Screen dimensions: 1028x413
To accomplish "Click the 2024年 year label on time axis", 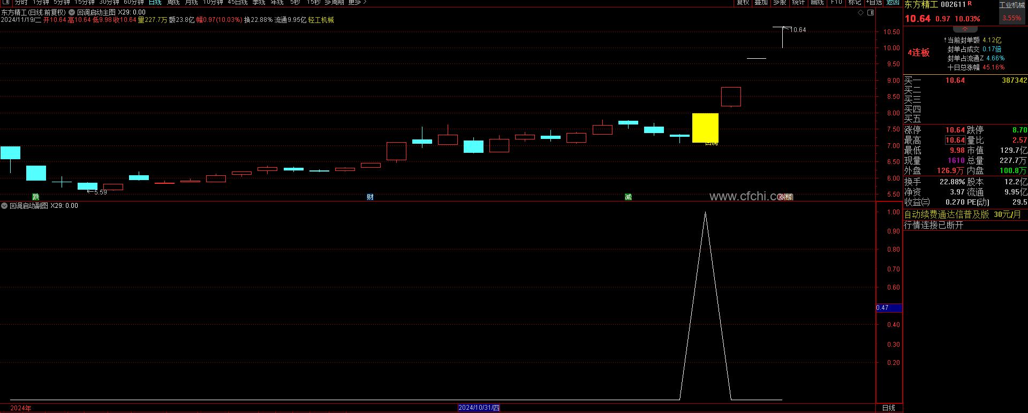I will click(x=21, y=408).
